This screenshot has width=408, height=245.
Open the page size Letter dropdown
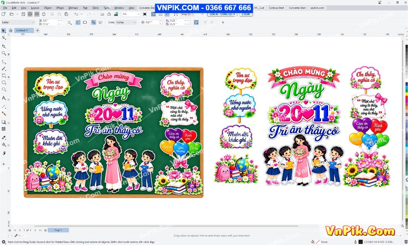(x=18, y=22)
